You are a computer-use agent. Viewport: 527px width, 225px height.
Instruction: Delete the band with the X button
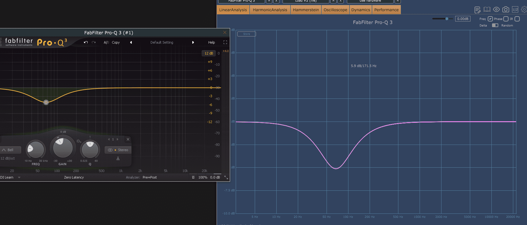point(128,139)
